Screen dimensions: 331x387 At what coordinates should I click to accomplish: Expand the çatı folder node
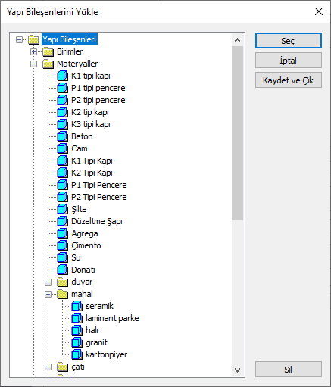pyautogui.click(x=48, y=367)
